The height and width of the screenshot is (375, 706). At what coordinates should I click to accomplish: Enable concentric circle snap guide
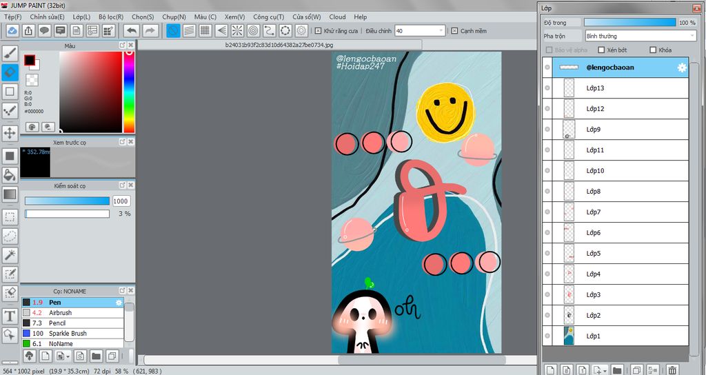click(x=254, y=30)
